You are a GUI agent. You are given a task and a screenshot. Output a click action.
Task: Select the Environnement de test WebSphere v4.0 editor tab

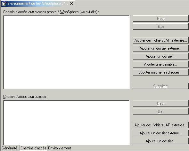coord(38,4)
